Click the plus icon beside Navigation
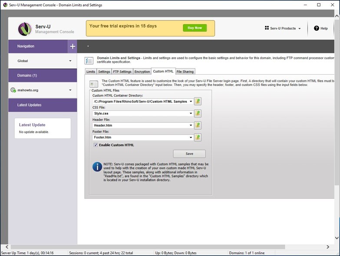 [x=73, y=46]
